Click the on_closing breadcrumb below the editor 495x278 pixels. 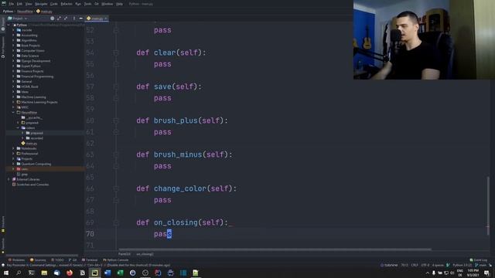pyautogui.click(x=145, y=254)
